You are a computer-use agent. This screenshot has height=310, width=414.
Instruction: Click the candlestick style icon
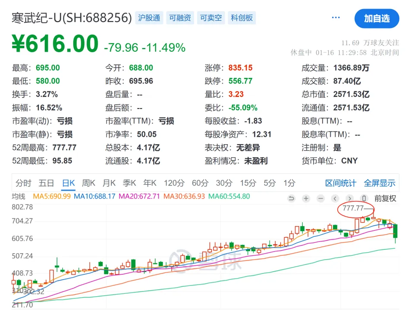coord(364,198)
